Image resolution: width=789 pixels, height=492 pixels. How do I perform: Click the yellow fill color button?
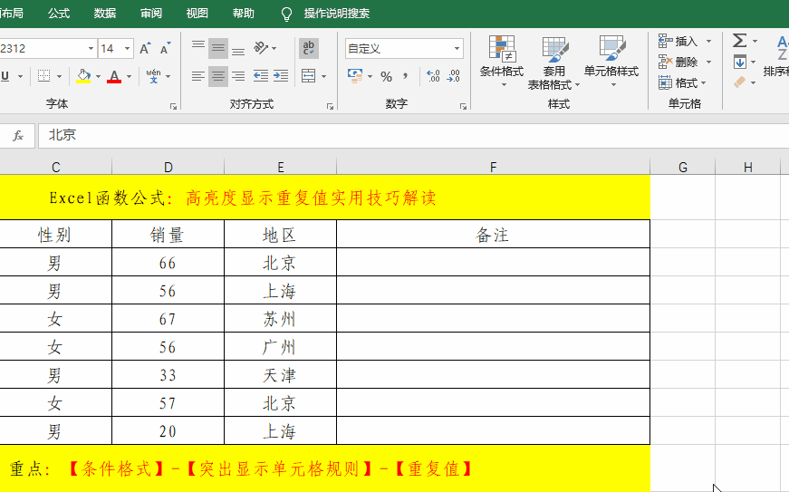point(83,77)
